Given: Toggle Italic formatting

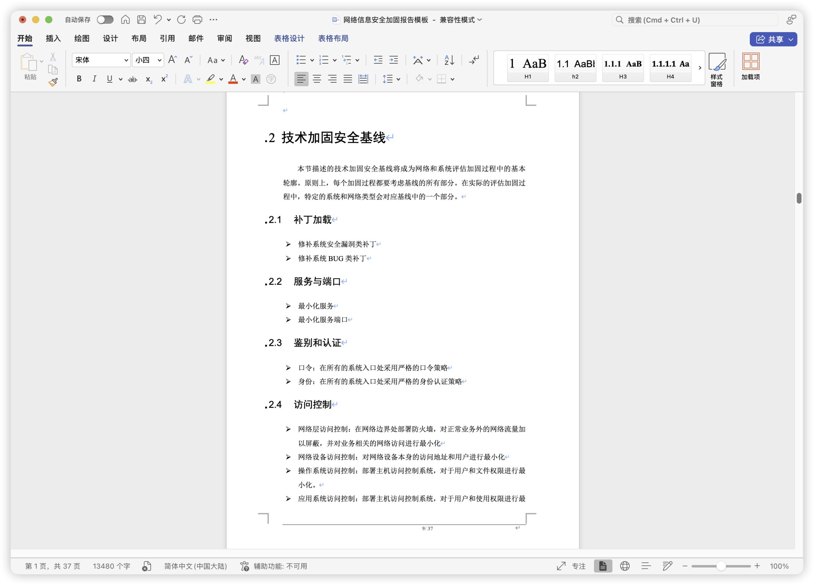Looking at the screenshot, I should [x=94, y=79].
